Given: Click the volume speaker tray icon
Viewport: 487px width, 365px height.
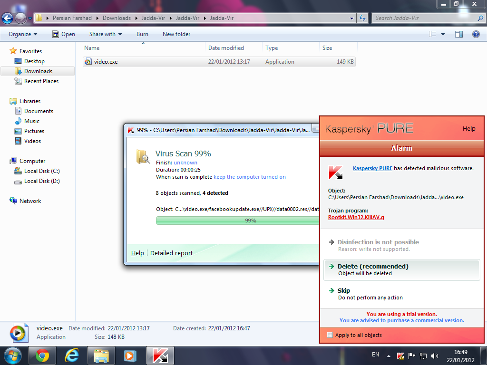Looking at the screenshot, I should pos(435,355).
